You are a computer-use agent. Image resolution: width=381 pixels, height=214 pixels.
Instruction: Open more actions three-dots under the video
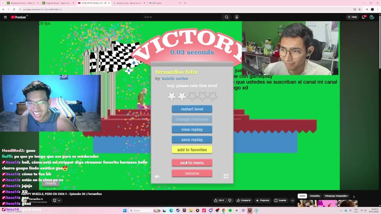(x=293, y=200)
